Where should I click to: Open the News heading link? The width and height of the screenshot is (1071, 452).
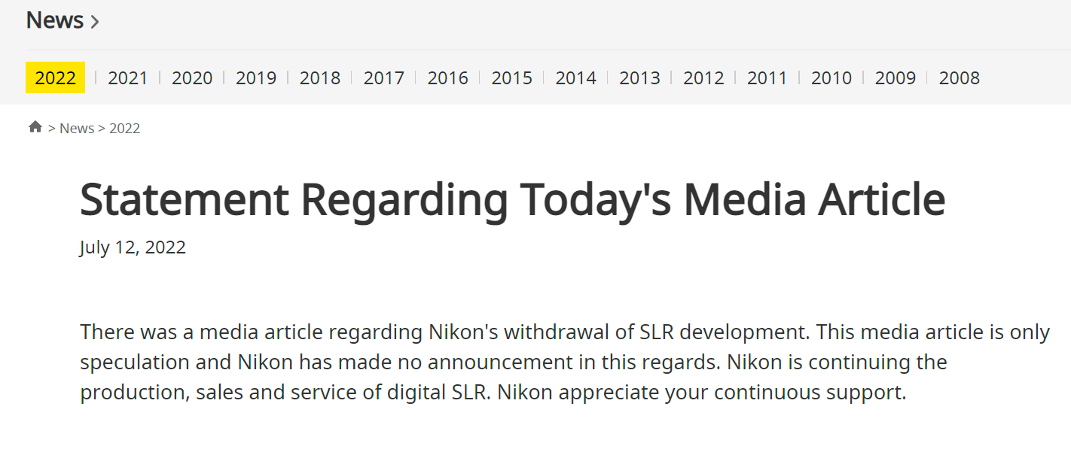pos(55,20)
